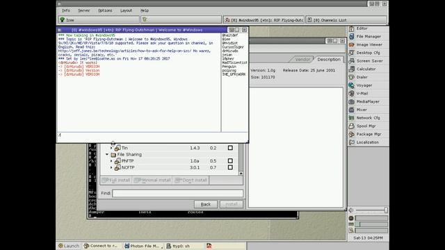Switch to the Connect to r... taskbar item
The height and width of the screenshot is (250, 445).
point(102,246)
